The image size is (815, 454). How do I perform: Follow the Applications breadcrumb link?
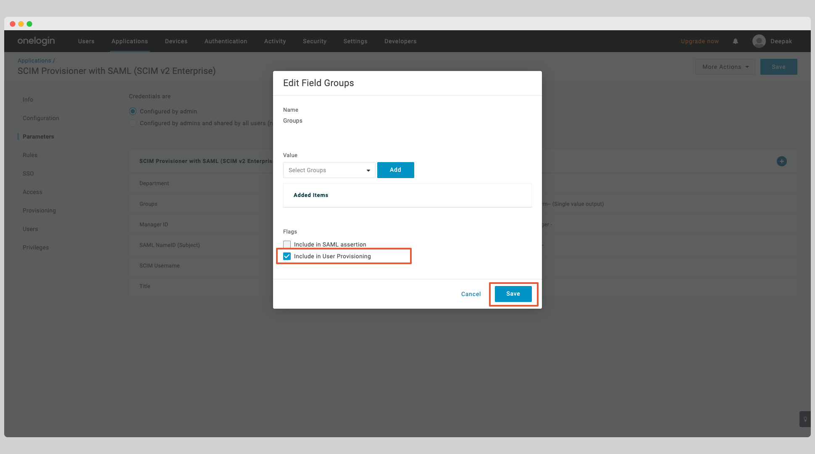tap(34, 60)
